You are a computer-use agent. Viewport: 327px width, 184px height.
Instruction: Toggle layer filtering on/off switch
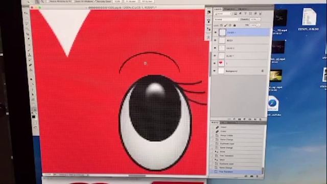click(260, 14)
